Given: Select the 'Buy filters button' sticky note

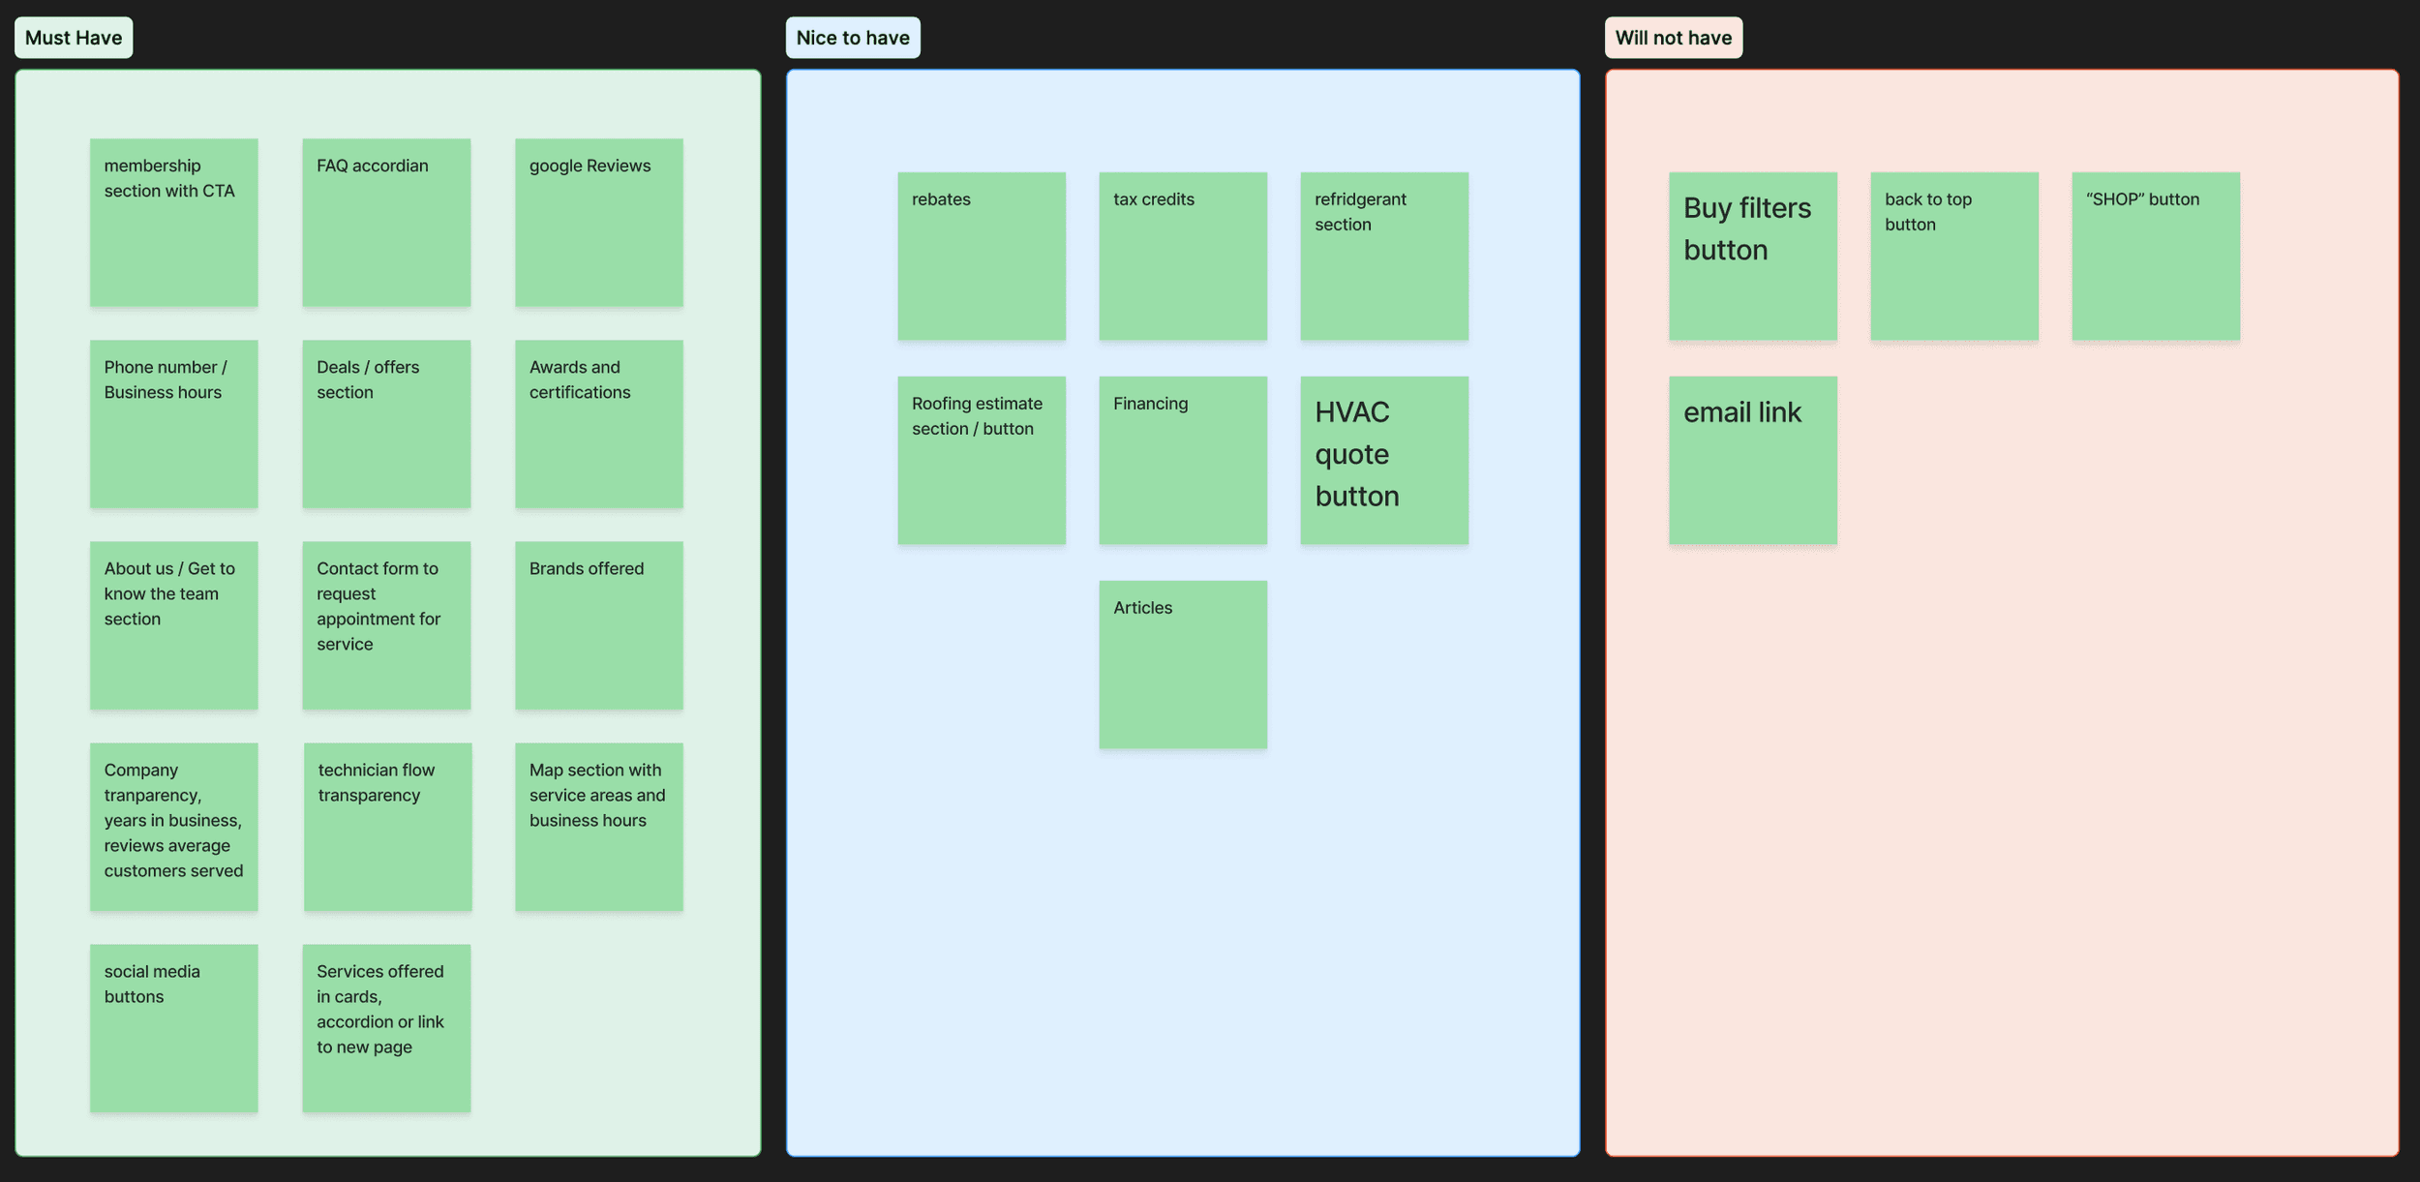Looking at the screenshot, I should pos(1752,257).
